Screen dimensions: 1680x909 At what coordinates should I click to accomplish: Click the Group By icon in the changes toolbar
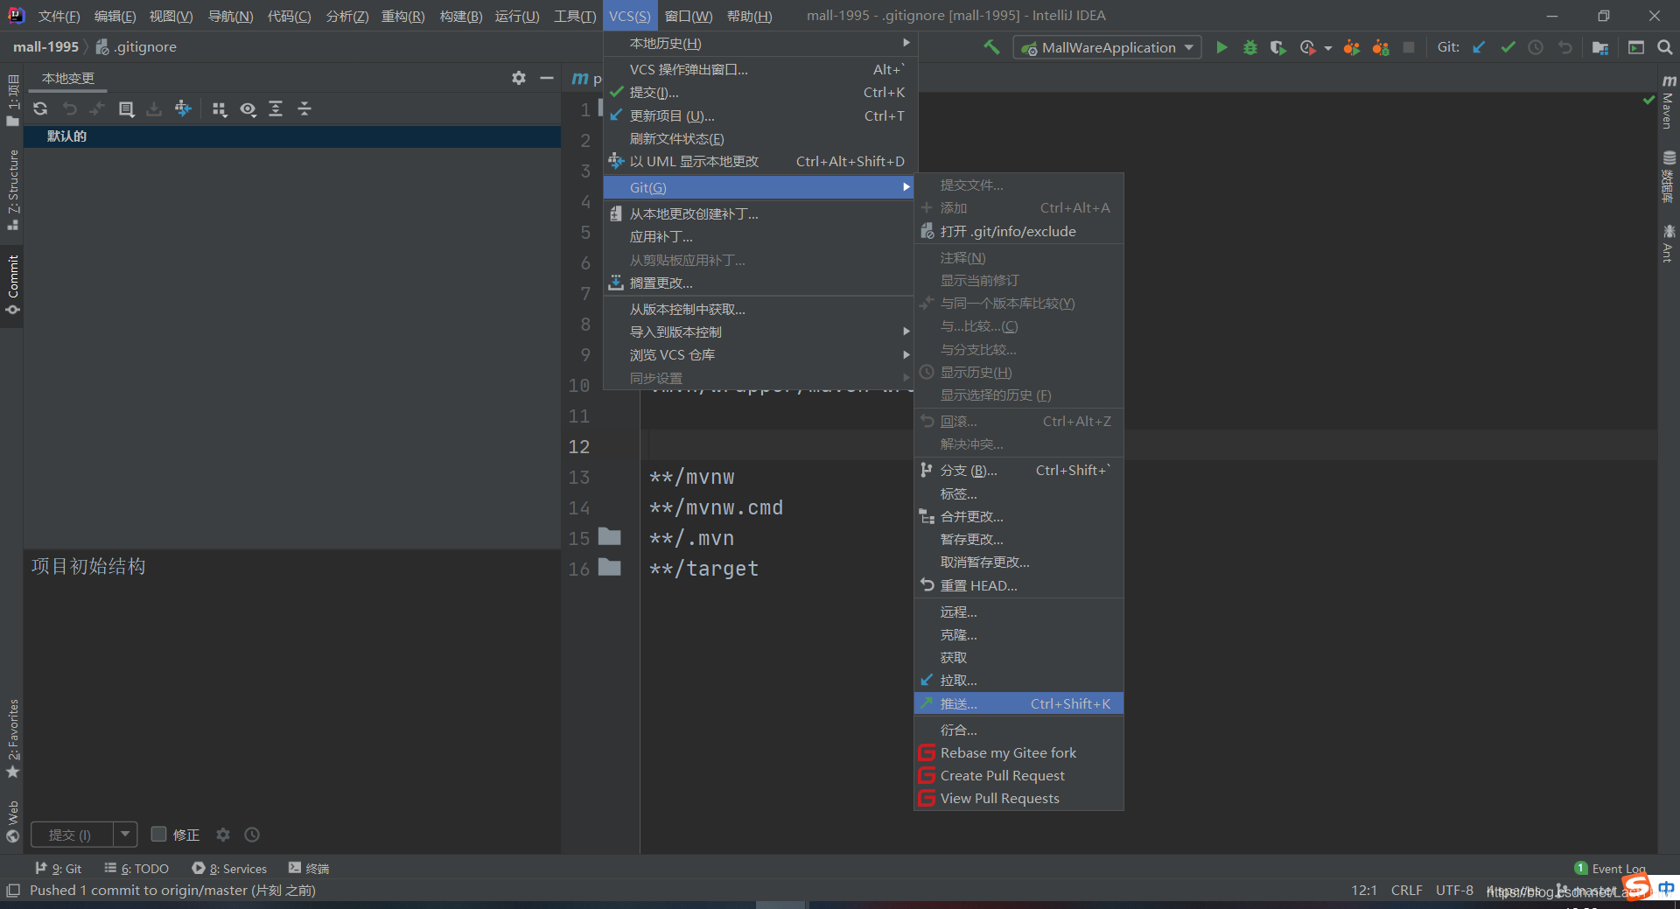220,108
